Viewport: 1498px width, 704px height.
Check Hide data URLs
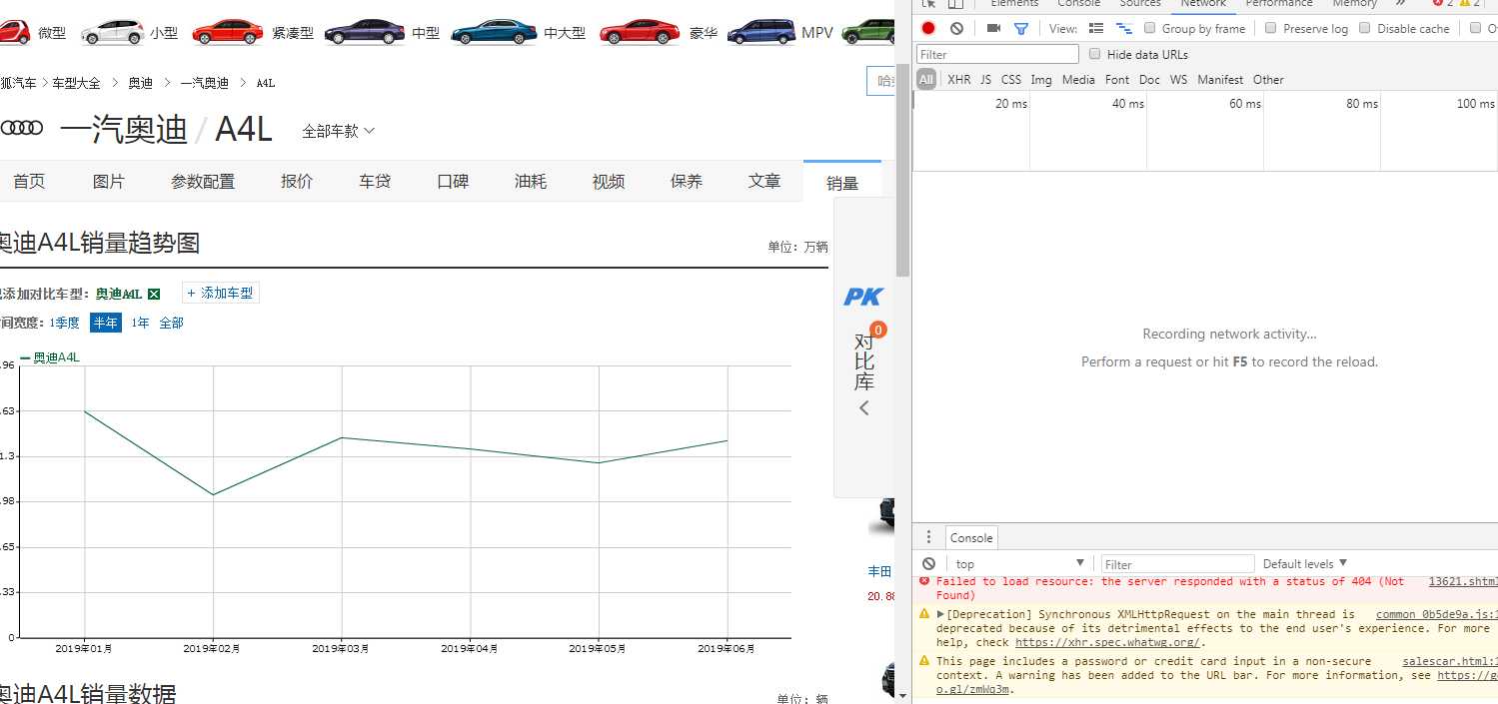coord(1095,54)
